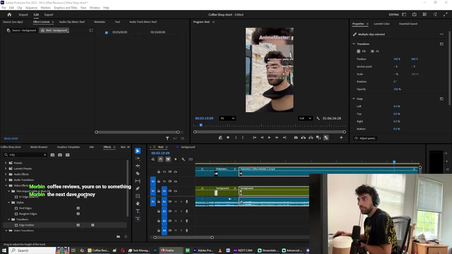Switch to the Audio Clip Mixer tab

[x=72, y=22]
